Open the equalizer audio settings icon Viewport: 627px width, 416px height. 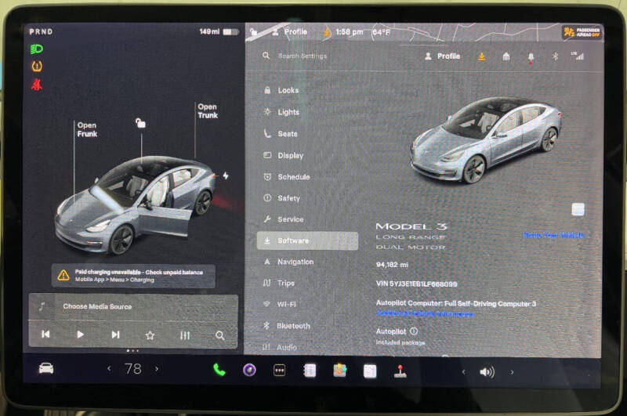[185, 335]
